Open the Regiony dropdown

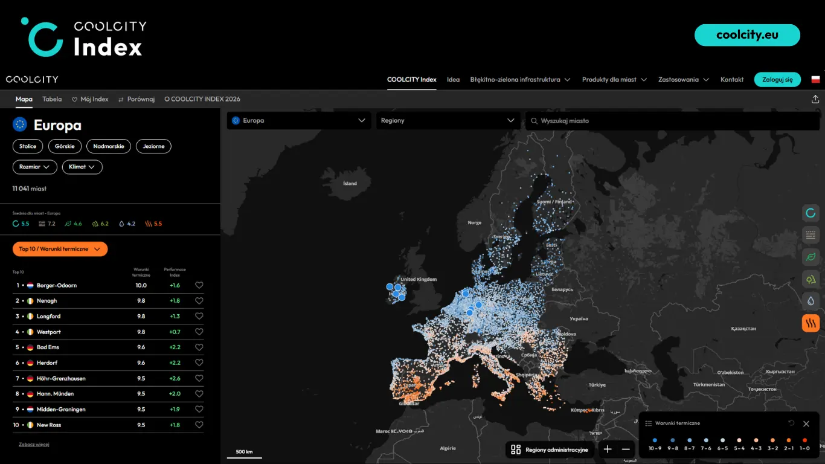[x=448, y=120]
